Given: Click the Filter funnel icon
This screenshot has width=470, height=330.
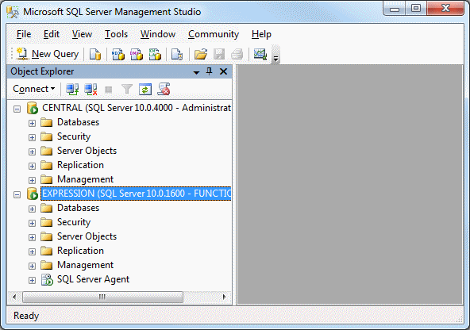Looking at the screenshot, I should (127, 89).
